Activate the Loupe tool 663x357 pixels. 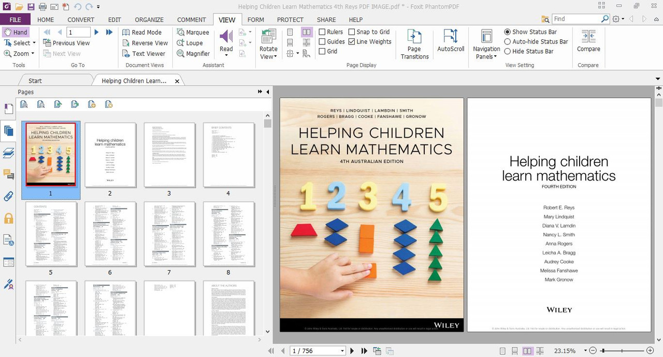coord(190,43)
